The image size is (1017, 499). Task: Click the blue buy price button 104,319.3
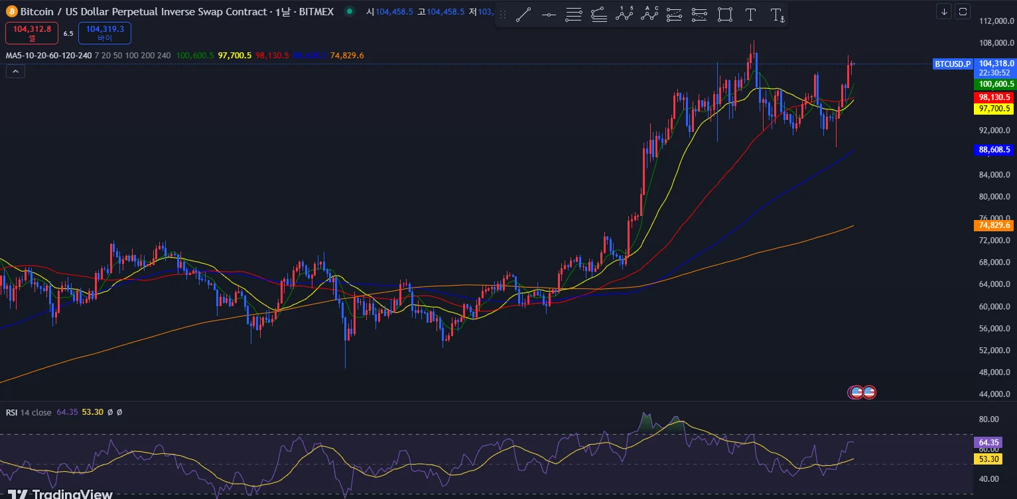click(x=105, y=33)
